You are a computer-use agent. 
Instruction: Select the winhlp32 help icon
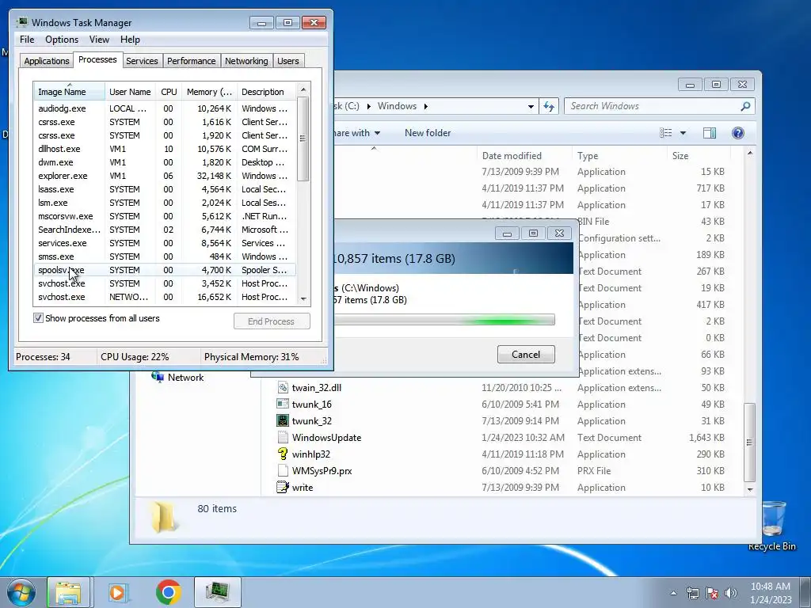coord(283,454)
